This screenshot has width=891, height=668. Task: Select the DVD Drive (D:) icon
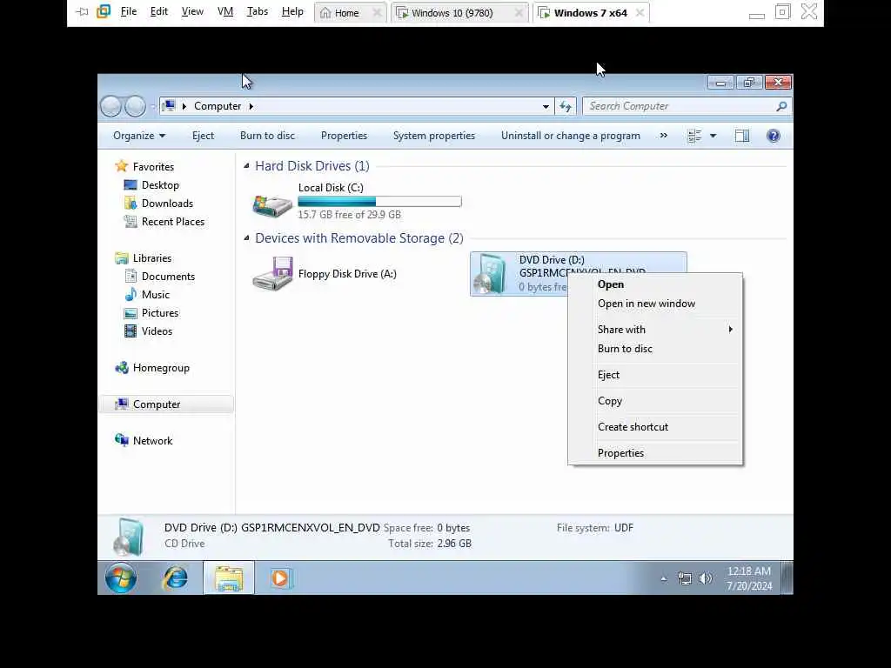(x=491, y=274)
